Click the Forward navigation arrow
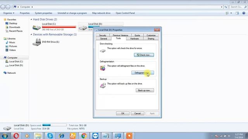The image size is (248, 139). point(8,7)
